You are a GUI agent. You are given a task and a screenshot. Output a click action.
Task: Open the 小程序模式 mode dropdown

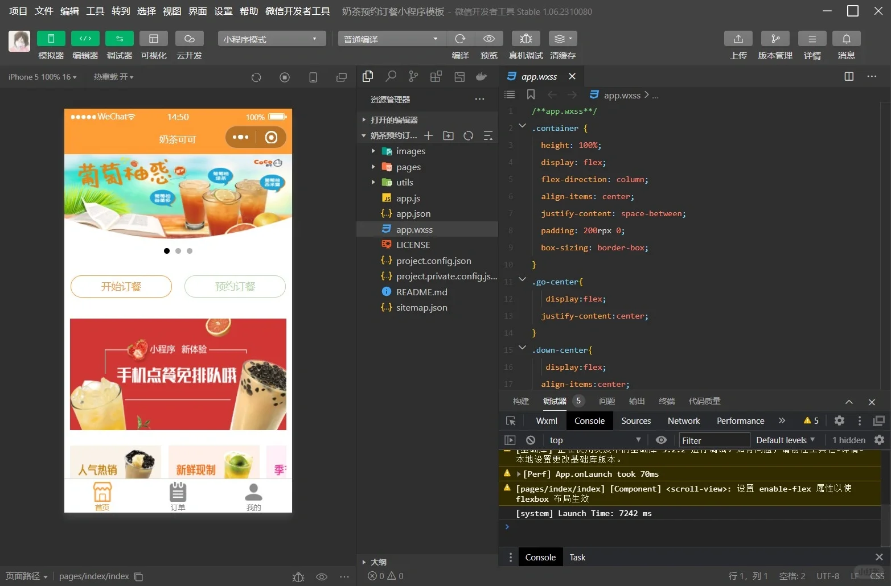(272, 39)
